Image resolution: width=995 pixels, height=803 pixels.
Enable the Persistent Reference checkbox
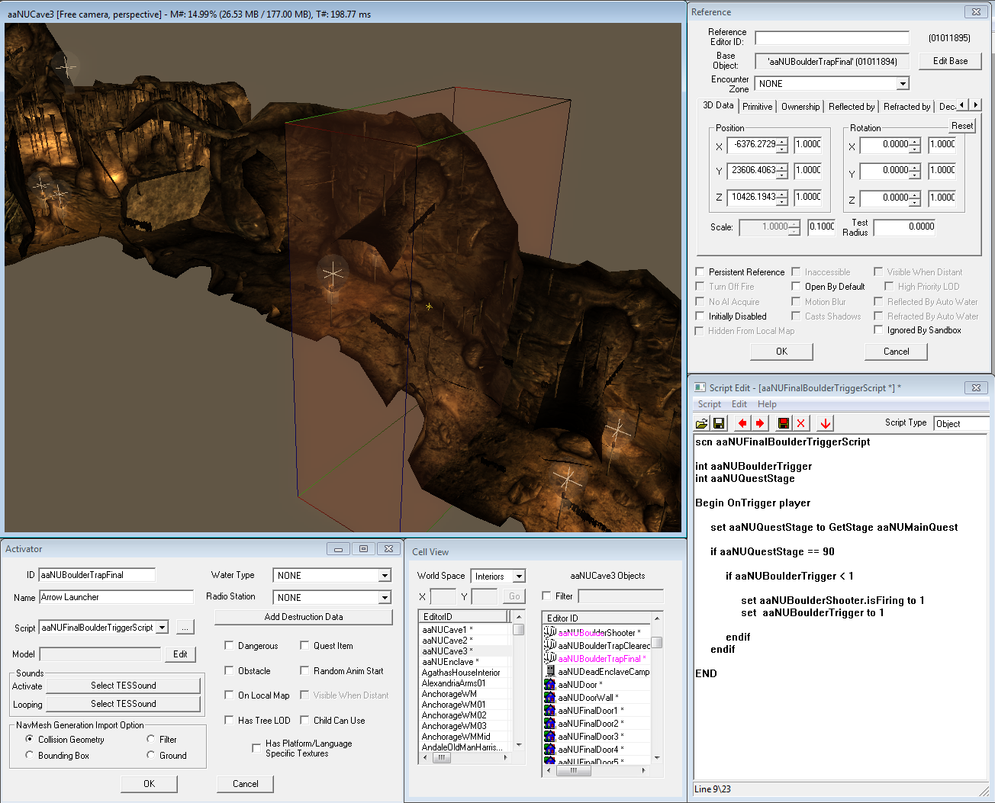tap(700, 272)
